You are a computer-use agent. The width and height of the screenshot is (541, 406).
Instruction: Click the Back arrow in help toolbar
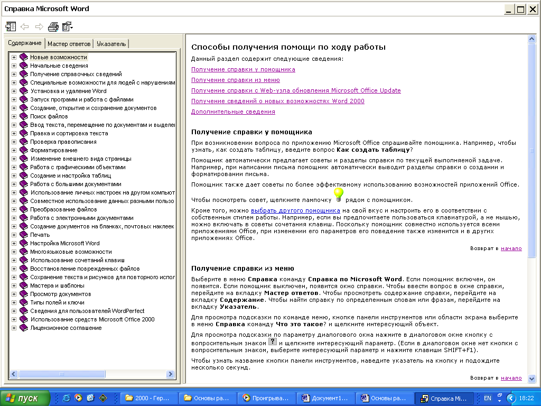point(24,26)
